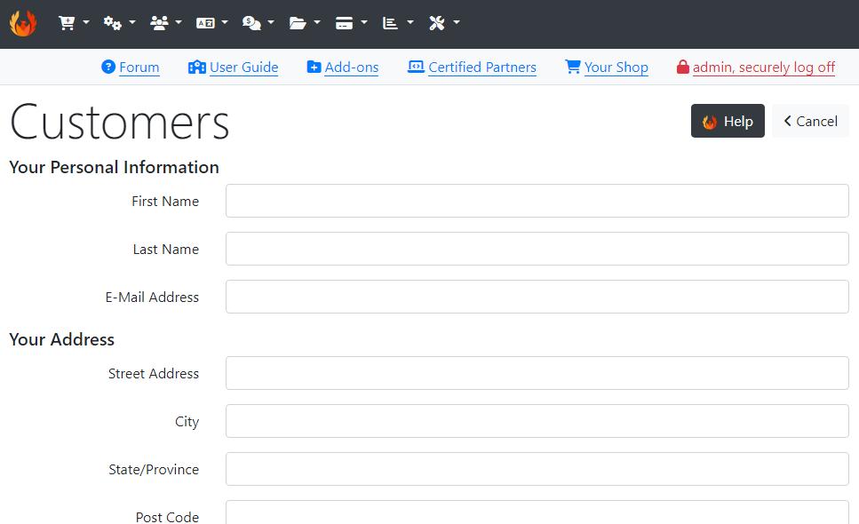This screenshot has width=859, height=524.
Task: Click the First Name label
Action: coord(165,202)
